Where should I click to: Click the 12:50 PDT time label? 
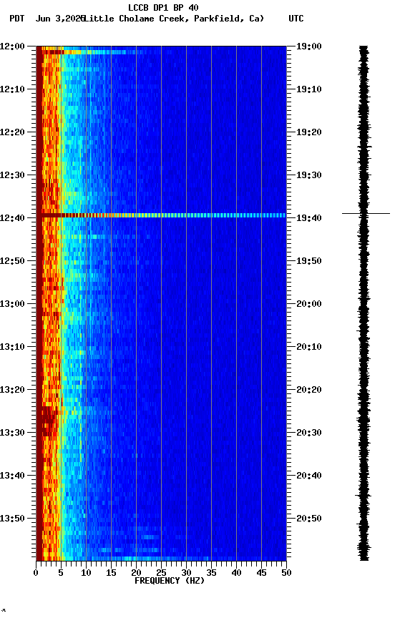tap(12, 261)
